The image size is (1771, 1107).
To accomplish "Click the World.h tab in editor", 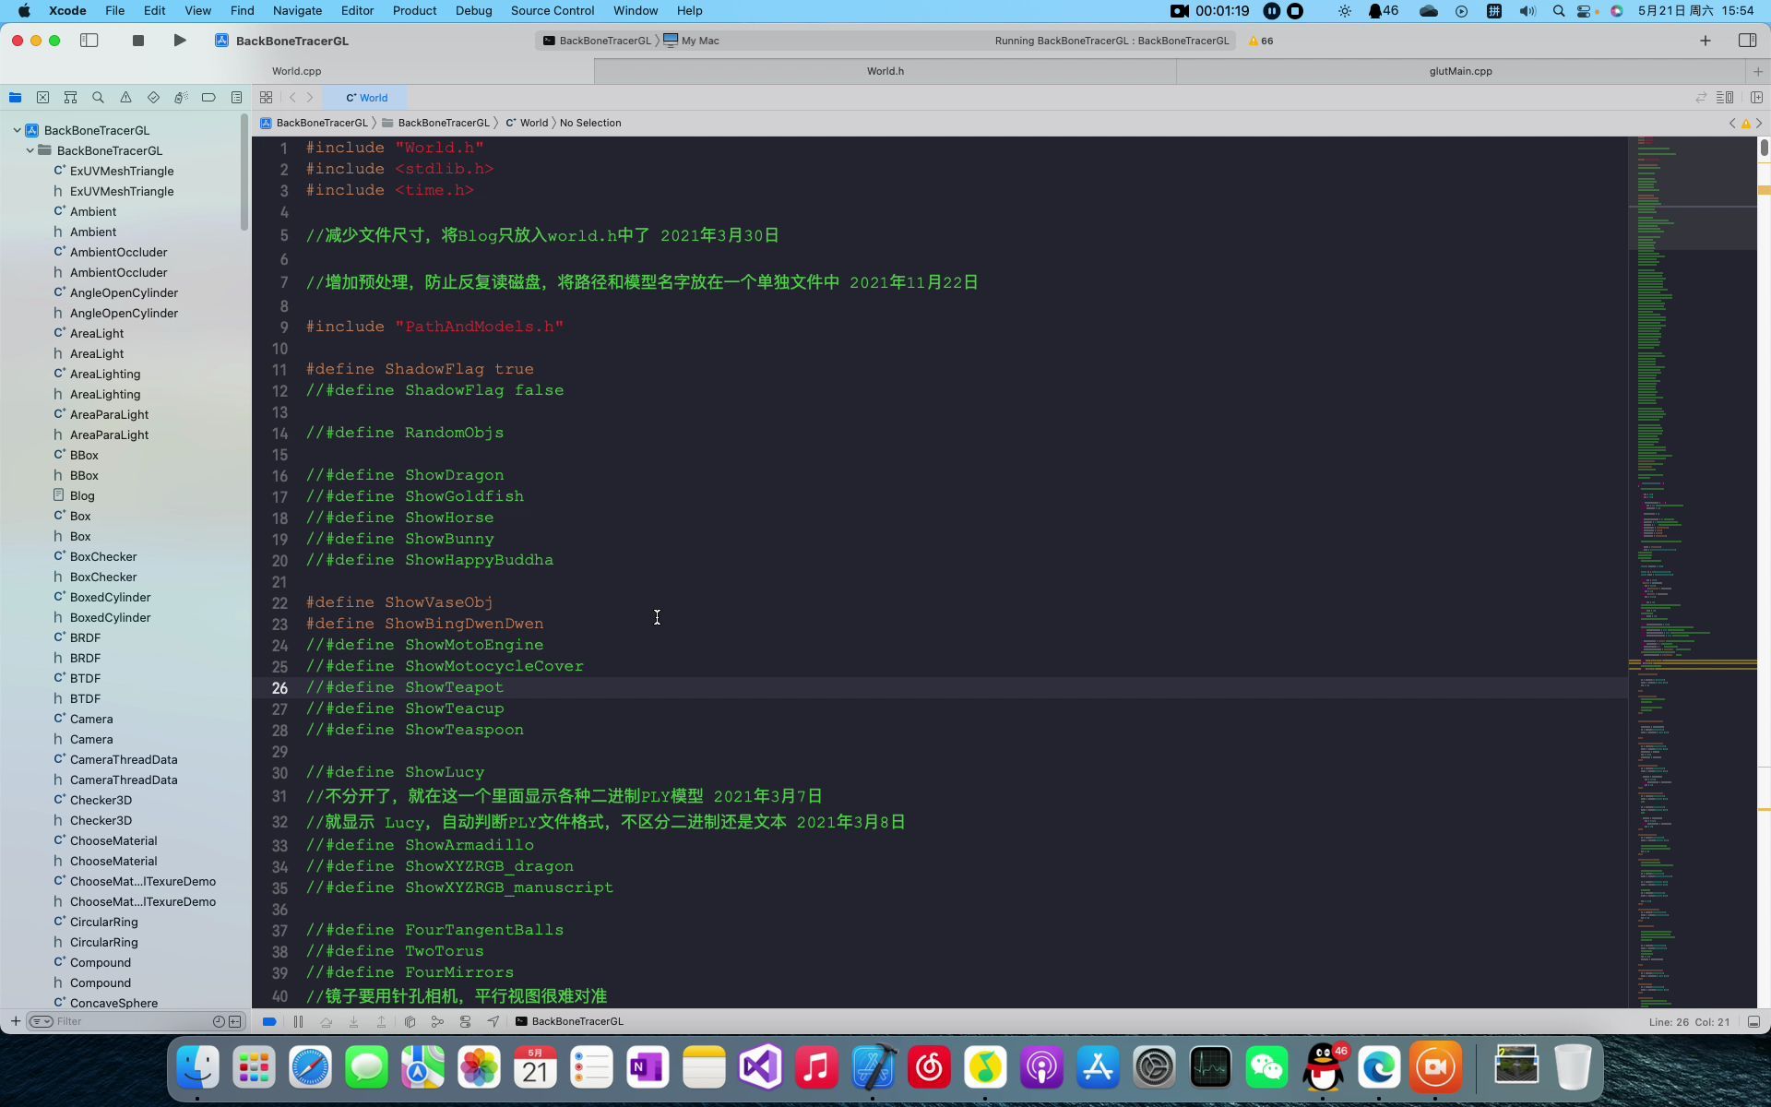I will tap(886, 70).
